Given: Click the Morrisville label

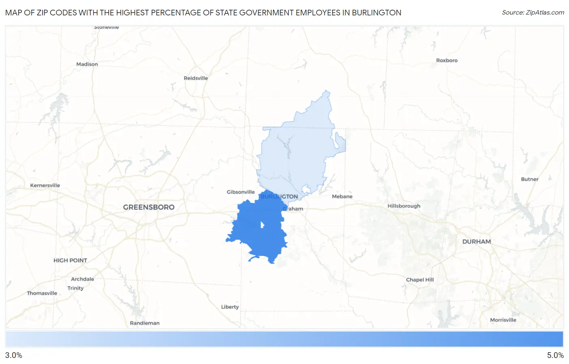Looking at the screenshot, I should 503,320.
